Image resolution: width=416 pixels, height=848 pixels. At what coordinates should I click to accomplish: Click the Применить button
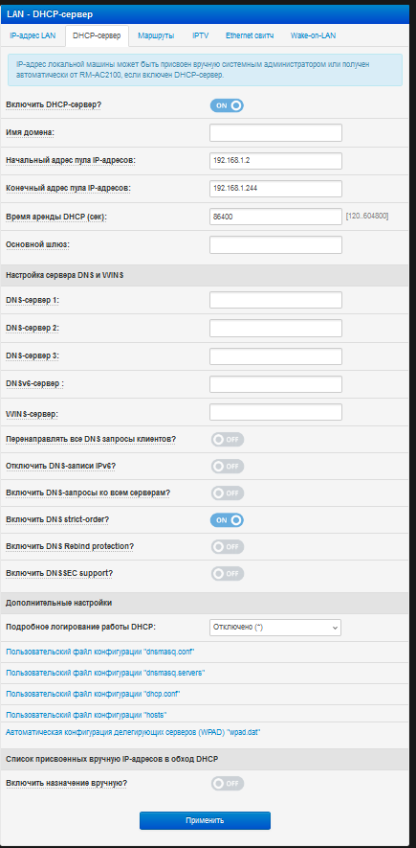click(205, 820)
